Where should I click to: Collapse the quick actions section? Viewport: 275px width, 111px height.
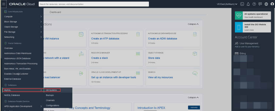coord(193,24)
